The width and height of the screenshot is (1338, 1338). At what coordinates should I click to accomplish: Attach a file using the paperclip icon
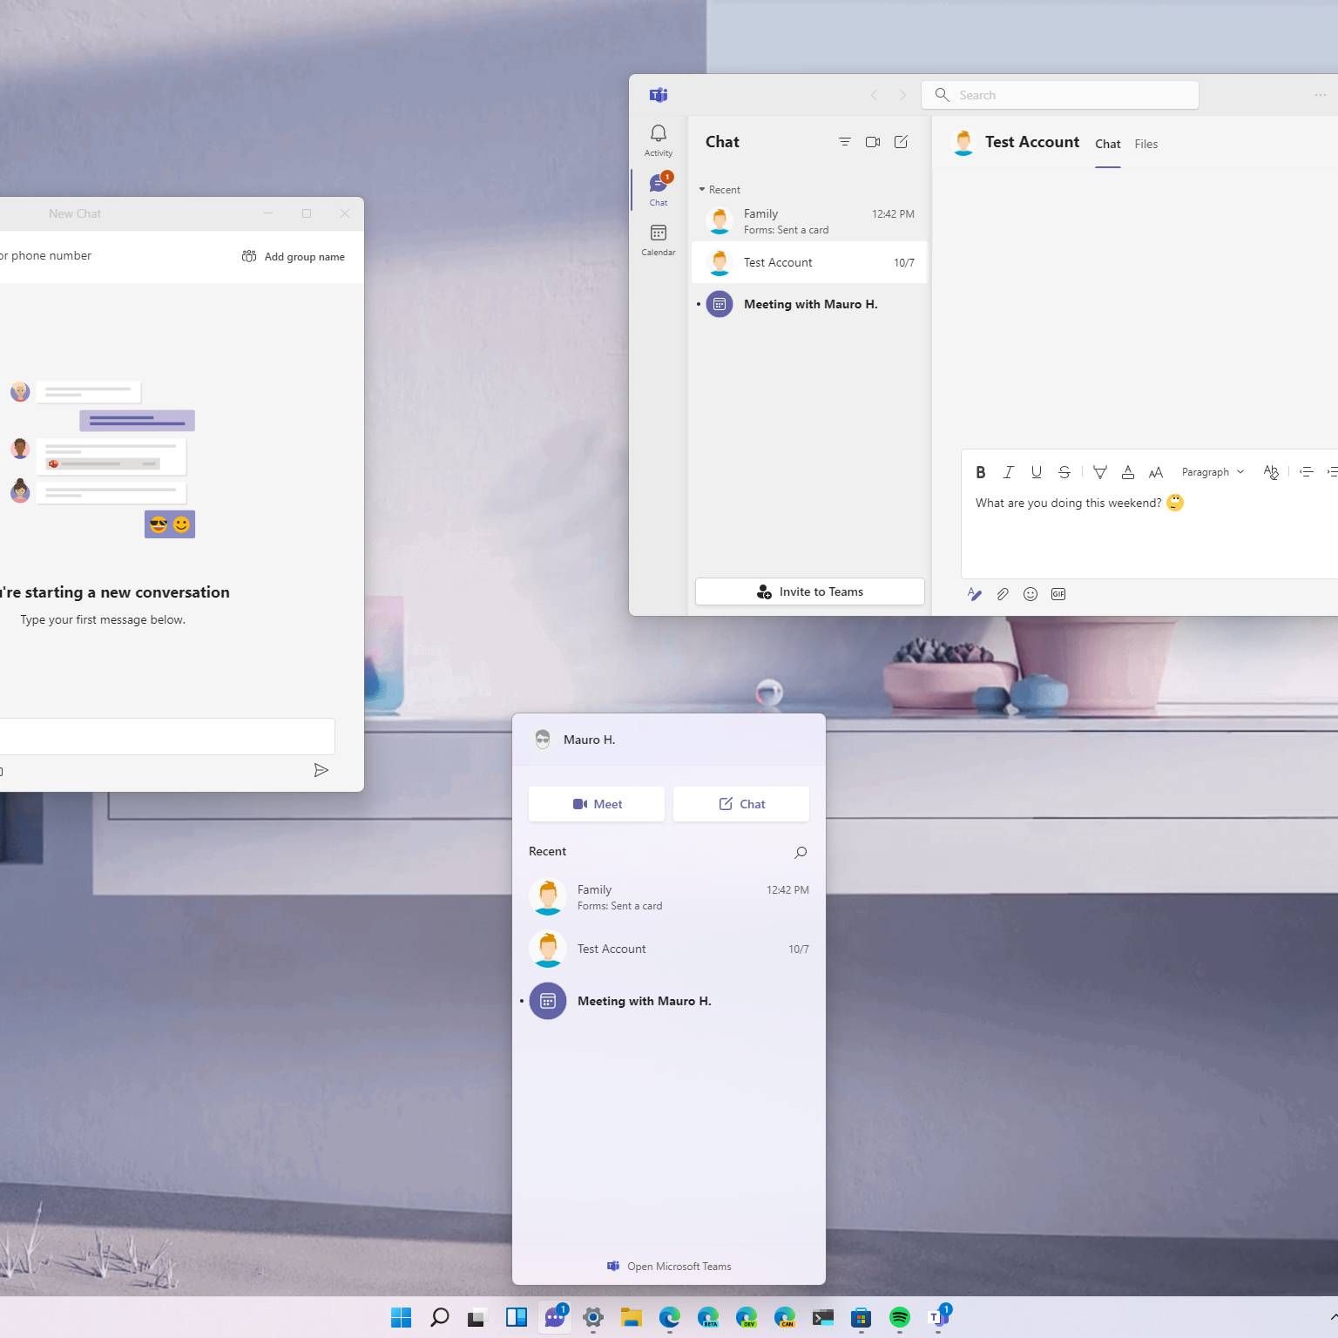pos(1003,594)
